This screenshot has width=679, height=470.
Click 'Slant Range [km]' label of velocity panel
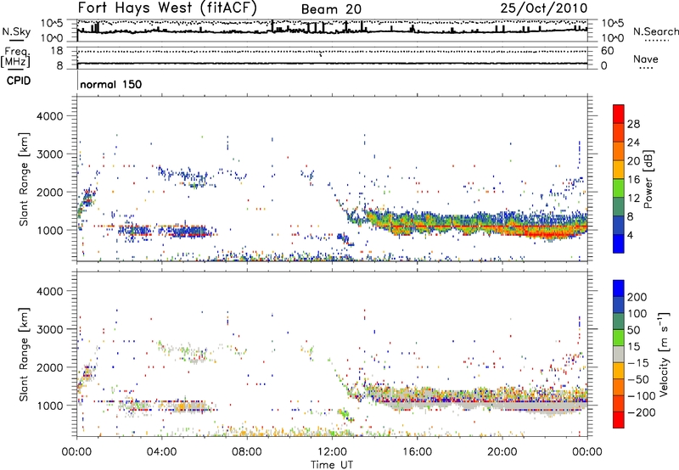pos(24,354)
